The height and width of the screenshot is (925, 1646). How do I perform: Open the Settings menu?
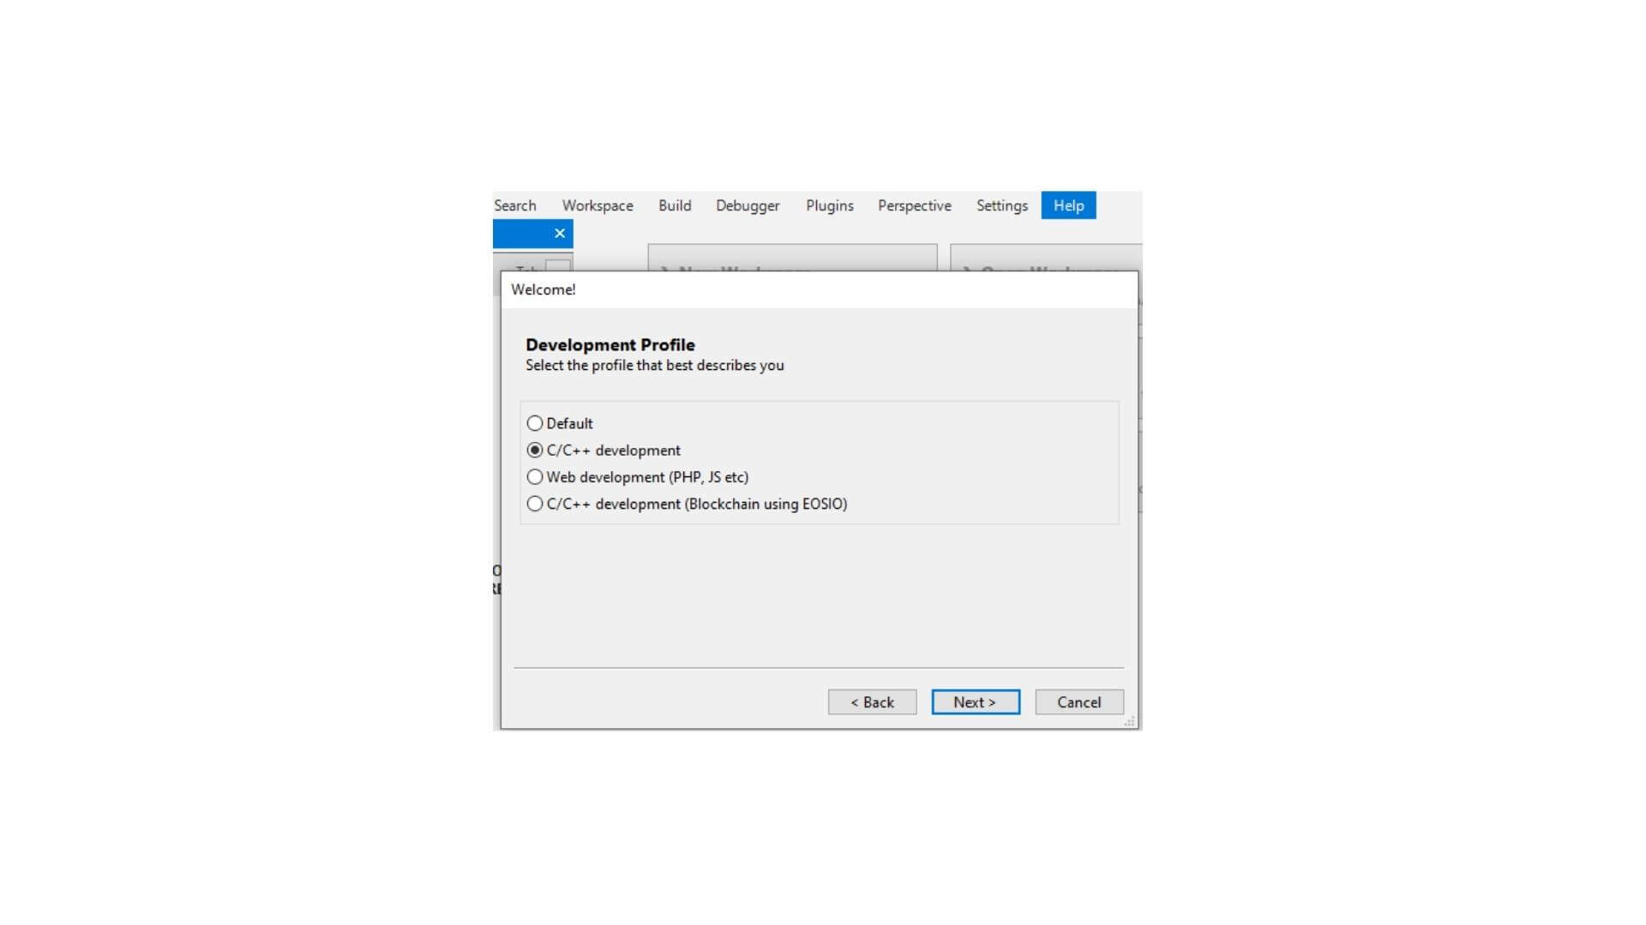pyautogui.click(x=1001, y=205)
